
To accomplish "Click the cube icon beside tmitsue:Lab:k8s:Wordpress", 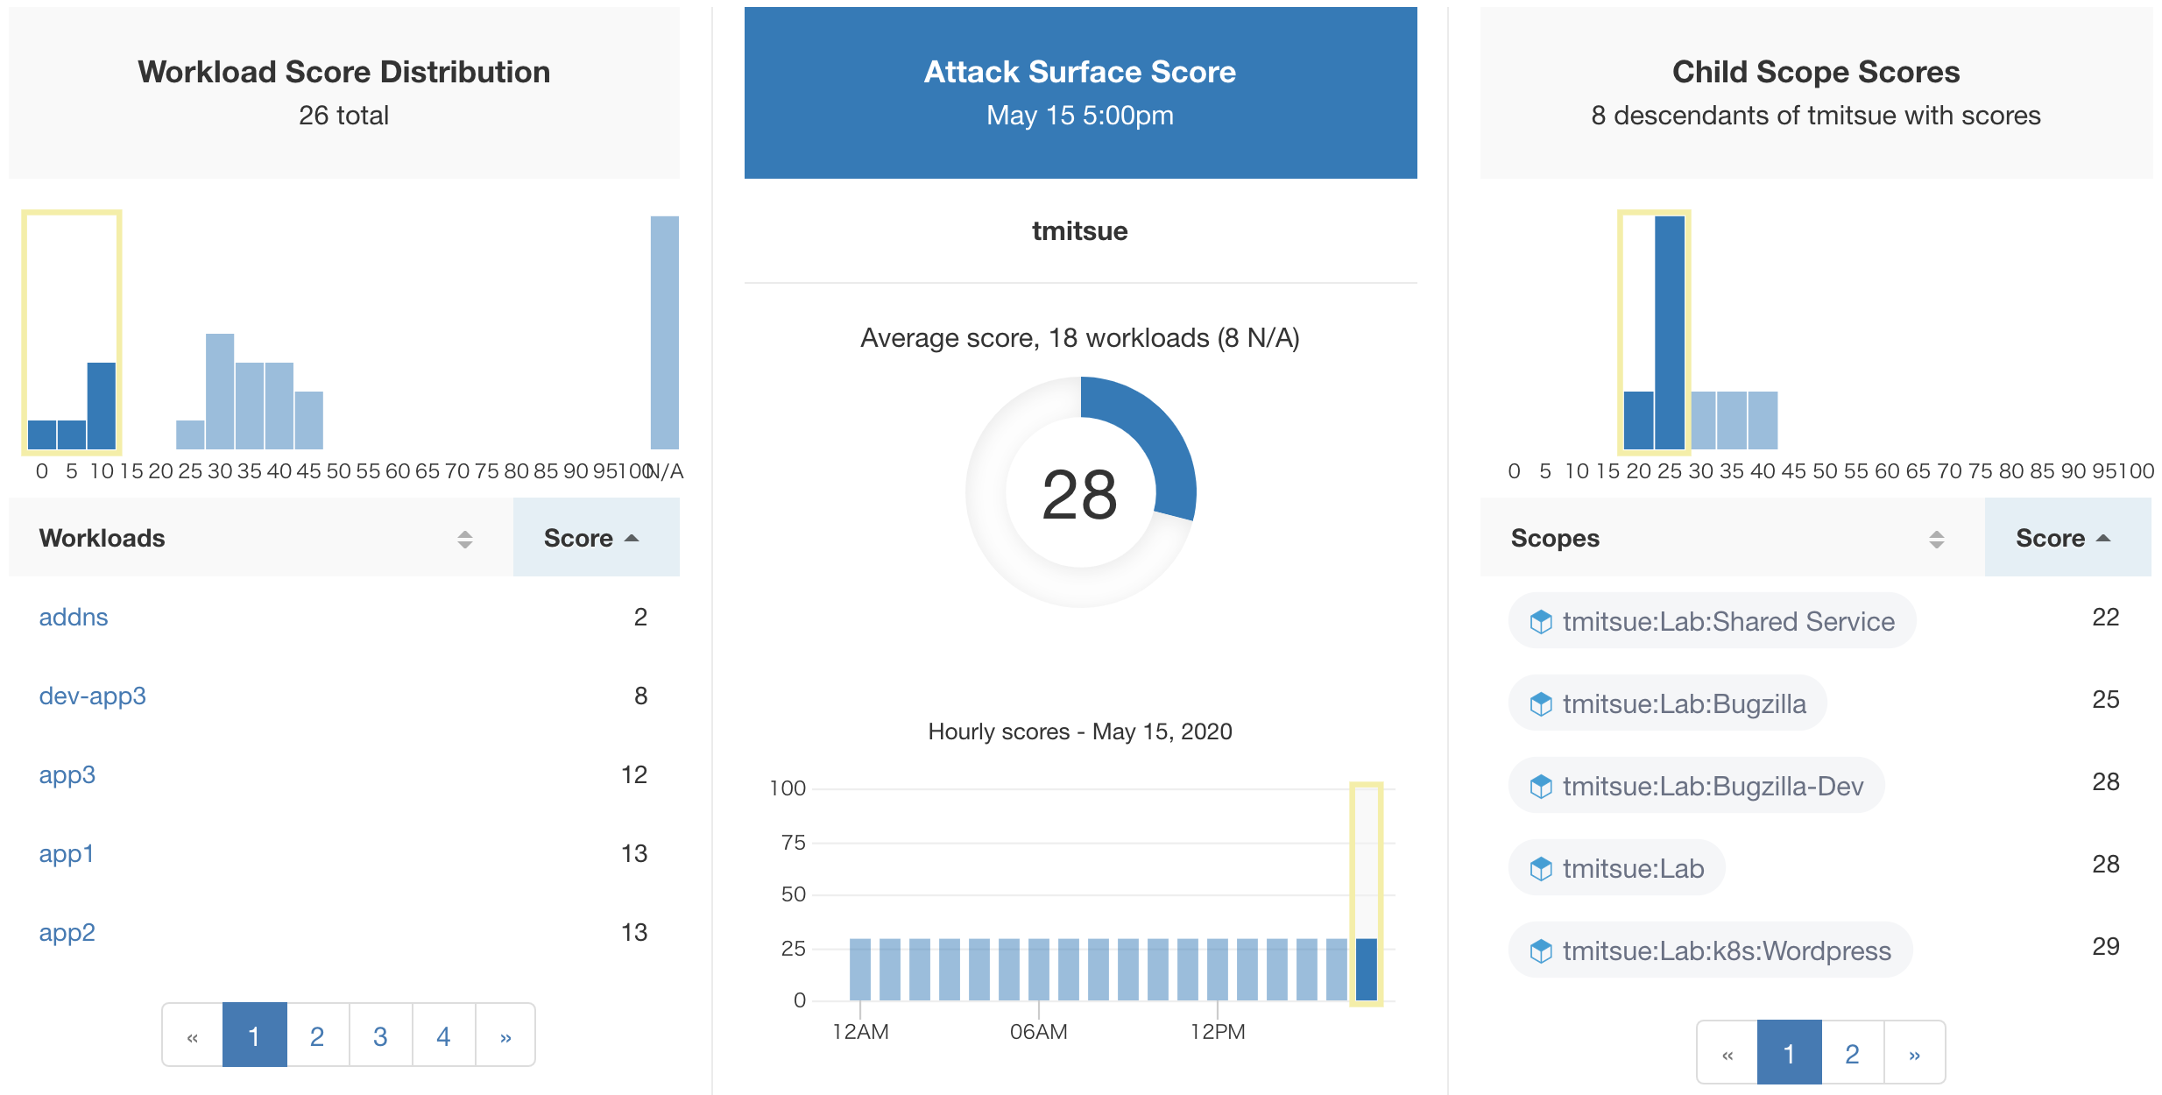I will (x=1544, y=950).
